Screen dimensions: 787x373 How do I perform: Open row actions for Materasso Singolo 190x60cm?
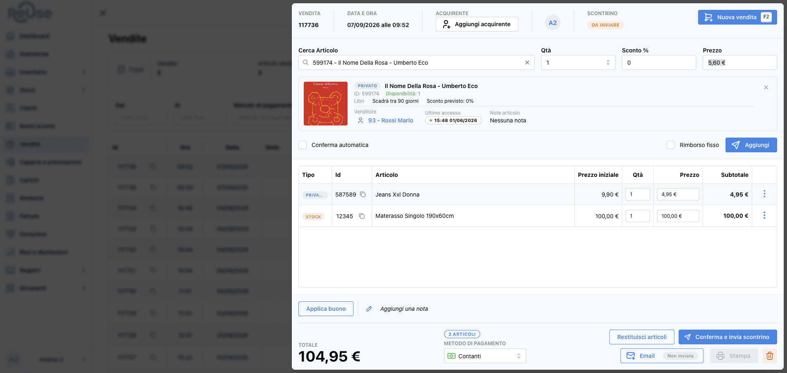[x=764, y=215]
